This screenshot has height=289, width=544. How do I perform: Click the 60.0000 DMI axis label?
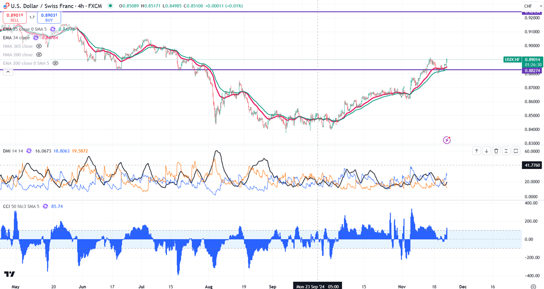click(532, 151)
